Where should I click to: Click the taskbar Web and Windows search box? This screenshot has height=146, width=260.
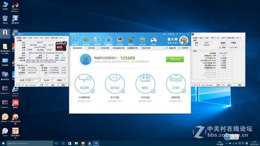coord(30,143)
